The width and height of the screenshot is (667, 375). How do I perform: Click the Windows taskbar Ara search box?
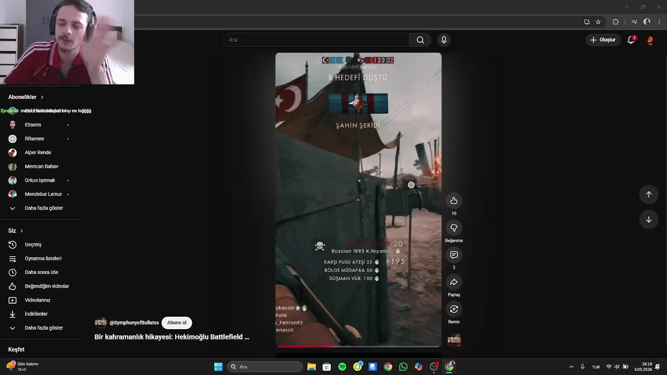[265, 367]
